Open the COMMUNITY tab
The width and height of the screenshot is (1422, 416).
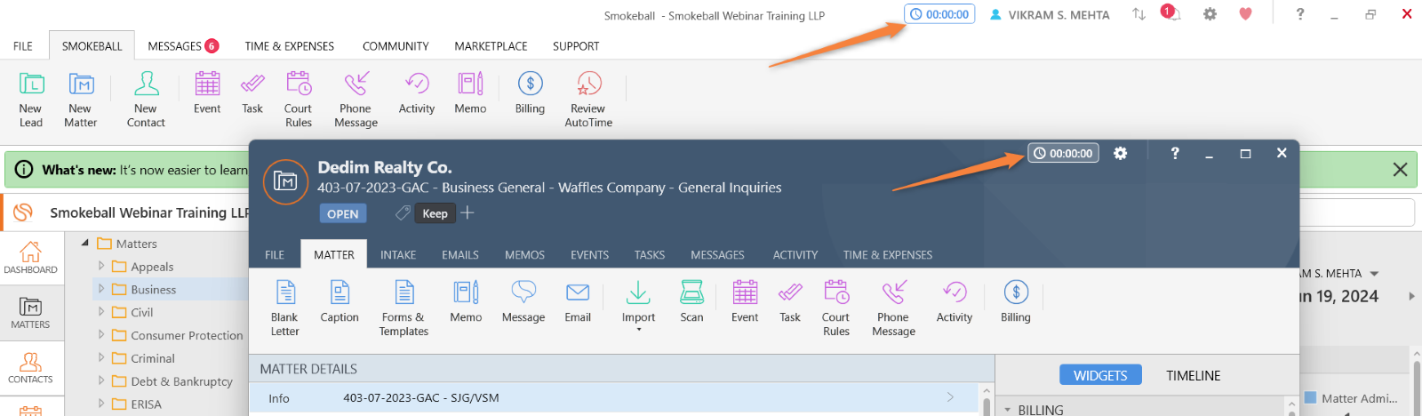[x=395, y=46]
